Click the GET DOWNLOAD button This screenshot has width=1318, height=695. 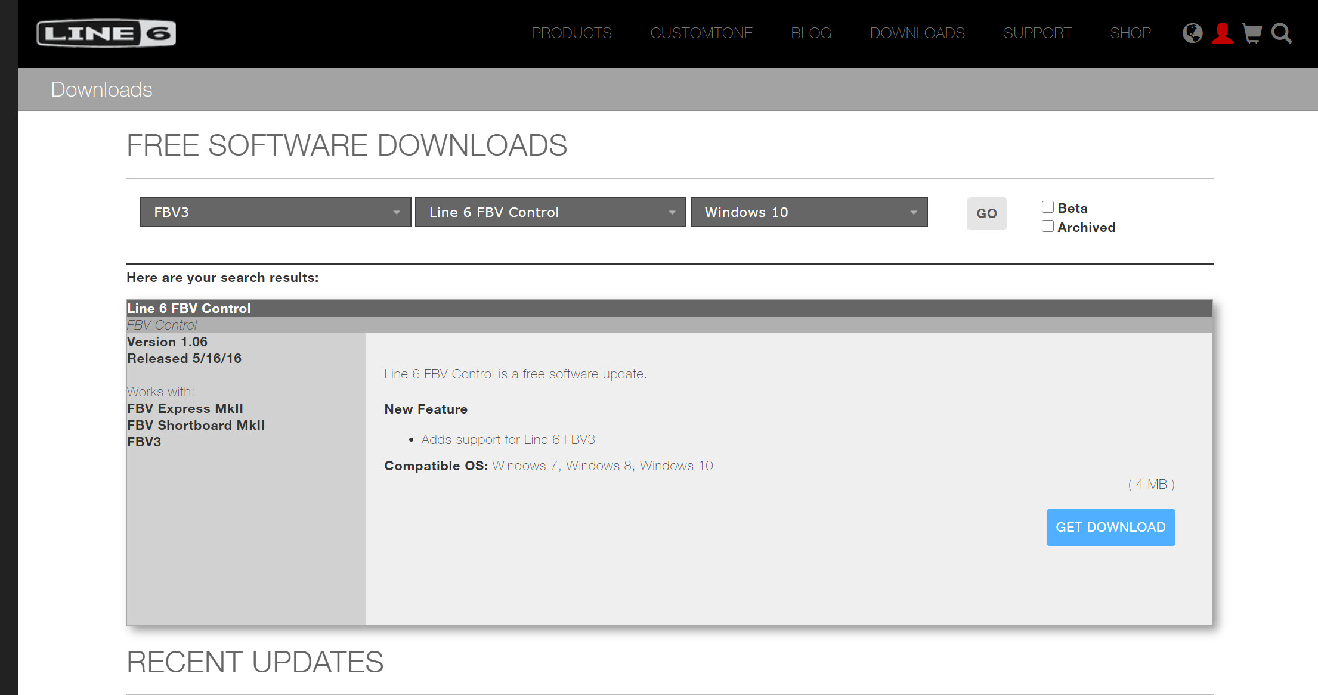click(1110, 528)
